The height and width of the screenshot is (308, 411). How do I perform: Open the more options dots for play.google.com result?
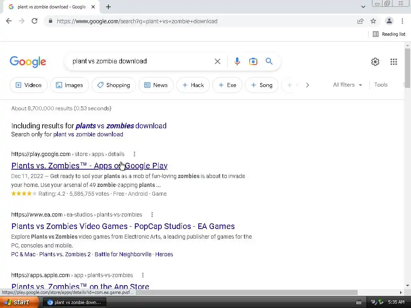(134, 154)
